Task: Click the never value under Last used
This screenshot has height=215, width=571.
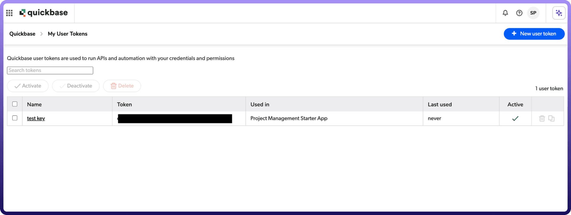Action: tap(434, 118)
